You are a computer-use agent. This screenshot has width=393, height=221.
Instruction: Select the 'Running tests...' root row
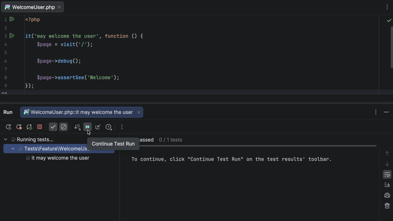pyautogui.click(x=35, y=140)
